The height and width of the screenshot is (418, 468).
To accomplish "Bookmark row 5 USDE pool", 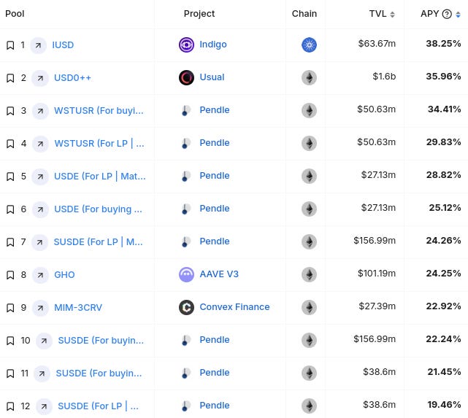I will (x=10, y=177).
